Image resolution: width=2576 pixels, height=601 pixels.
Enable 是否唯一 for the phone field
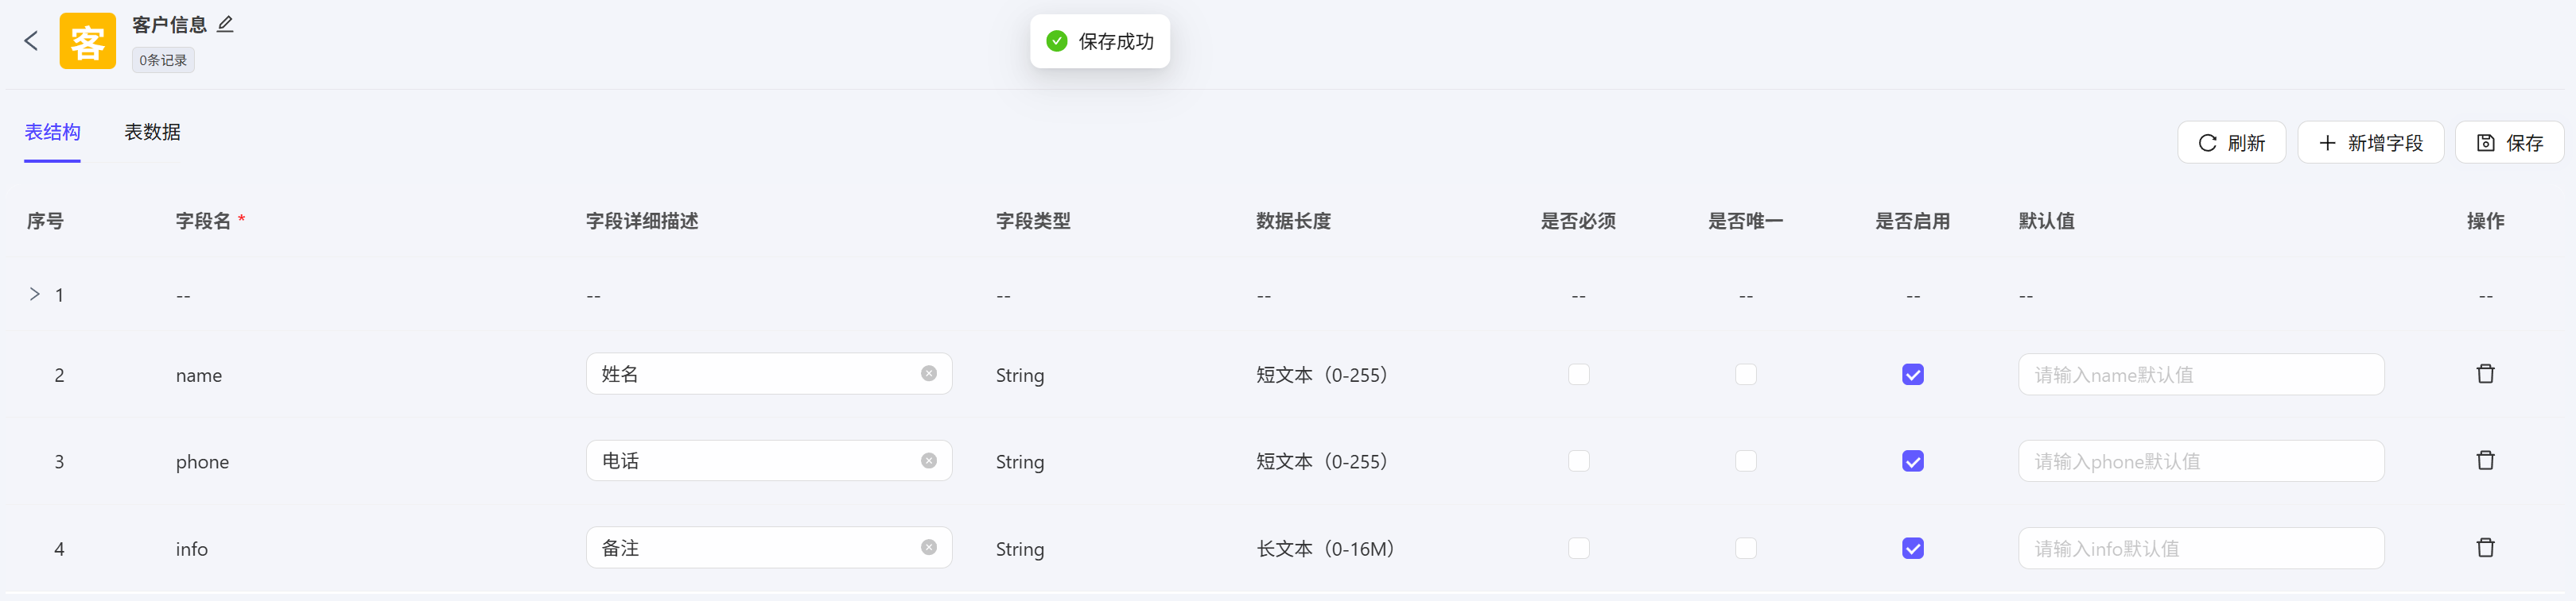point(1745,461)
